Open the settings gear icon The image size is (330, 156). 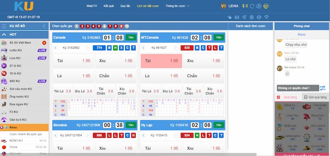pyautogui.click(x=252, y=17)
